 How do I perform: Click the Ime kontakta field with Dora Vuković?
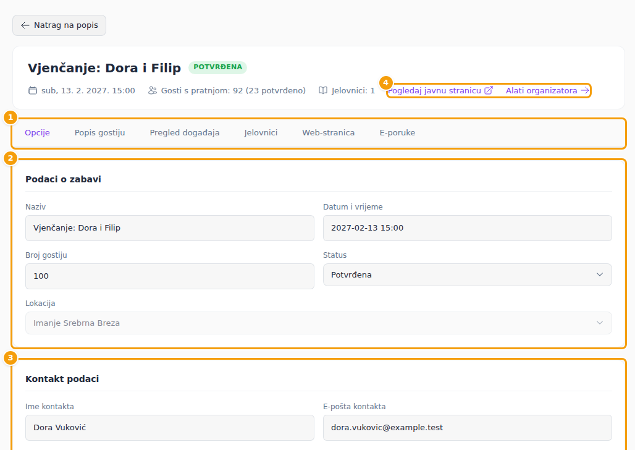click(170, 428)
